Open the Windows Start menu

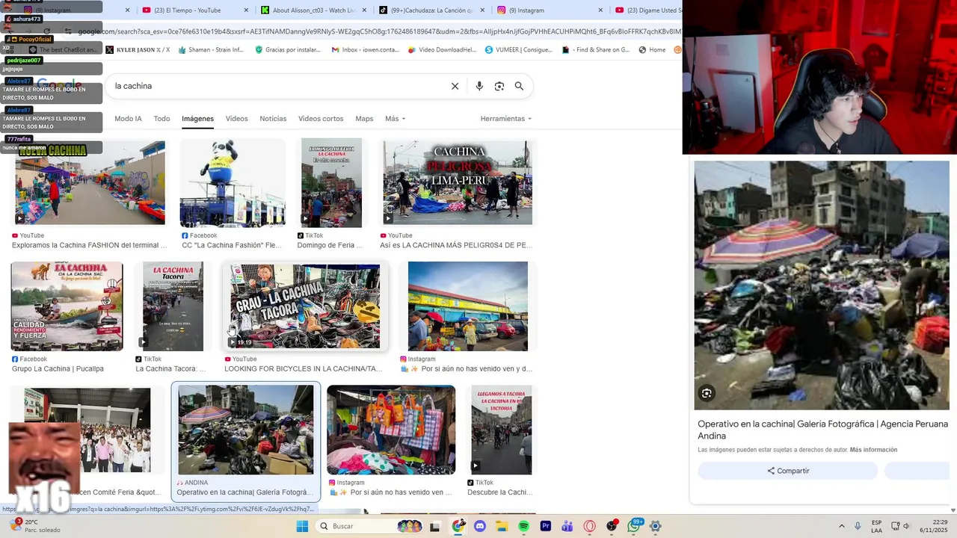point(302,526)
